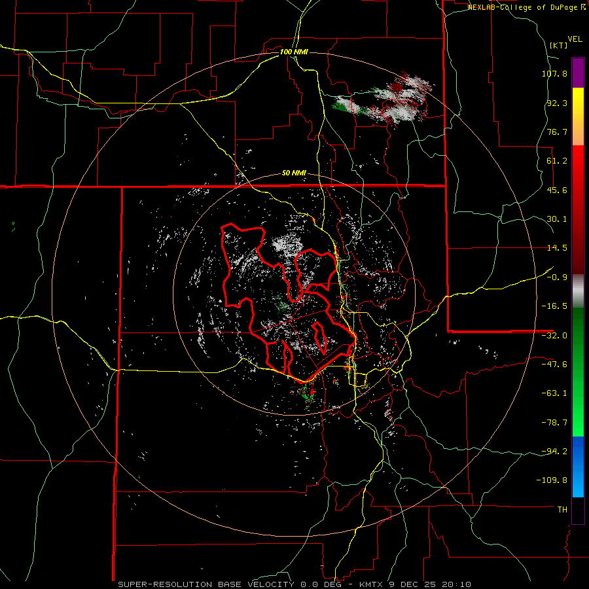This screenshot has height=589, width=589.
Task: Click the 100 NMI range ring label
Action: click(x=294, y=52)
